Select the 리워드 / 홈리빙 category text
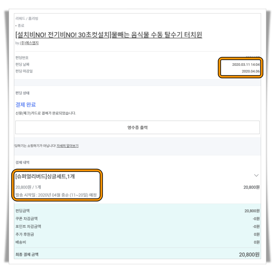Screen dimensions: 275x273 [x=27, y=18]
